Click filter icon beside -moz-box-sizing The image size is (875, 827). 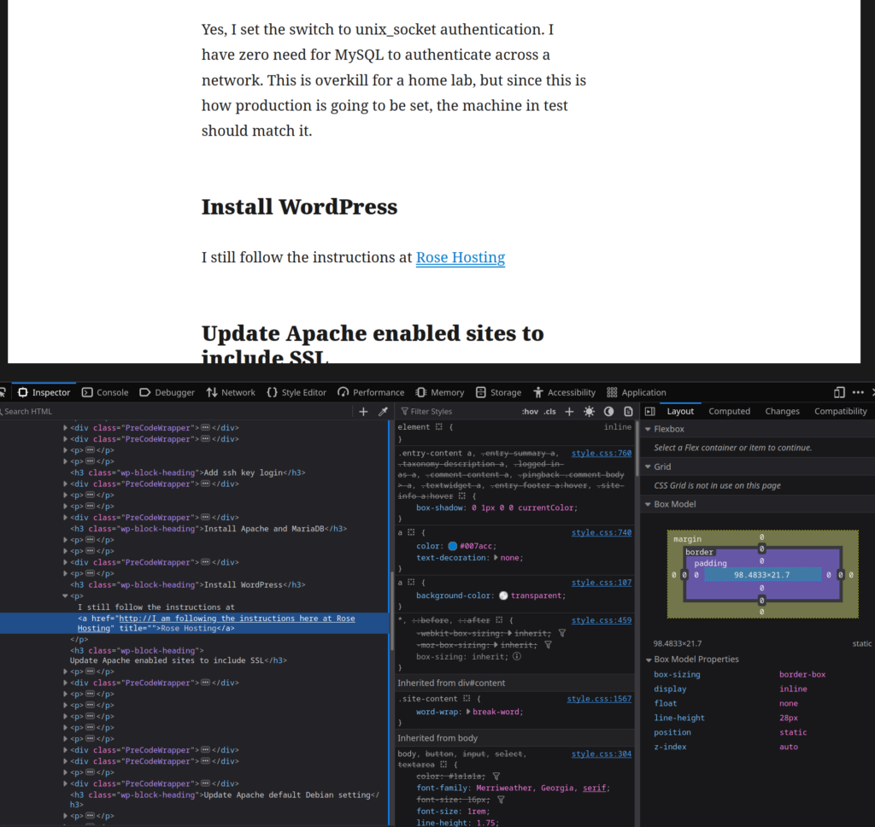point(548,644)
